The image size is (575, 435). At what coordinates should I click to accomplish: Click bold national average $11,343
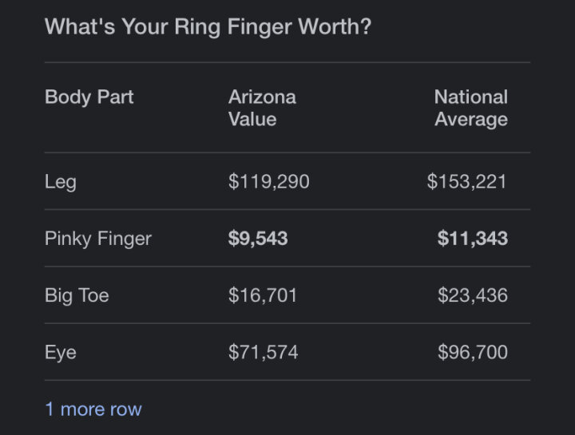473,238
